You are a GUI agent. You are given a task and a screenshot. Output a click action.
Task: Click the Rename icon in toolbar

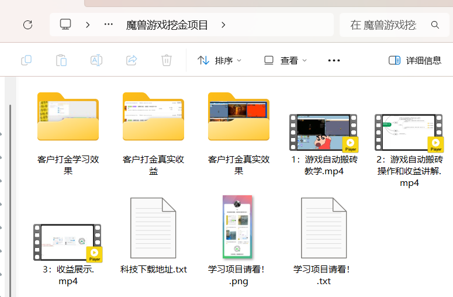point(96,60)
